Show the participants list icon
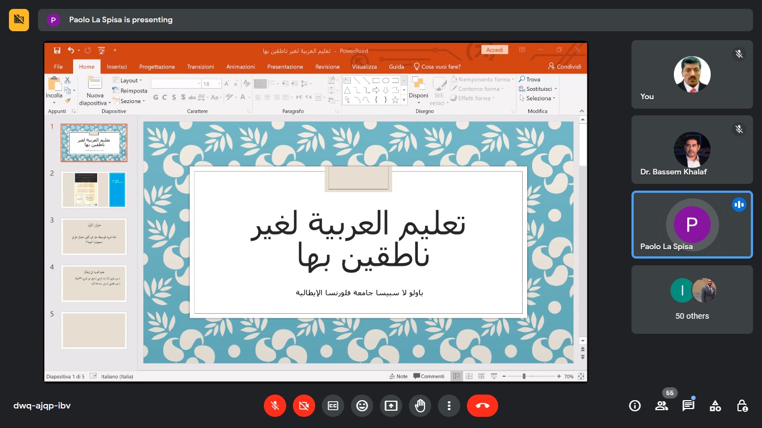The width and height of the screenshot is (762, 428). pyautogui.click(x=662, y=406)
